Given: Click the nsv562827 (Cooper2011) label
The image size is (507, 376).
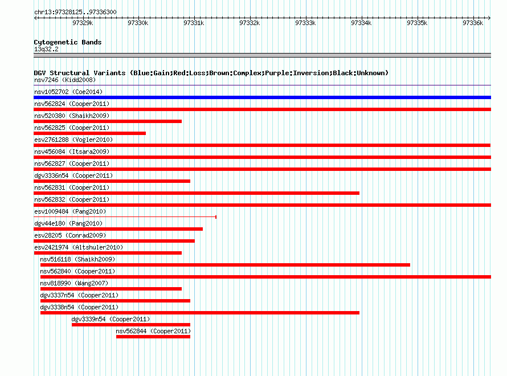Looking at the screenshot, I should click(x=72, y=164).
